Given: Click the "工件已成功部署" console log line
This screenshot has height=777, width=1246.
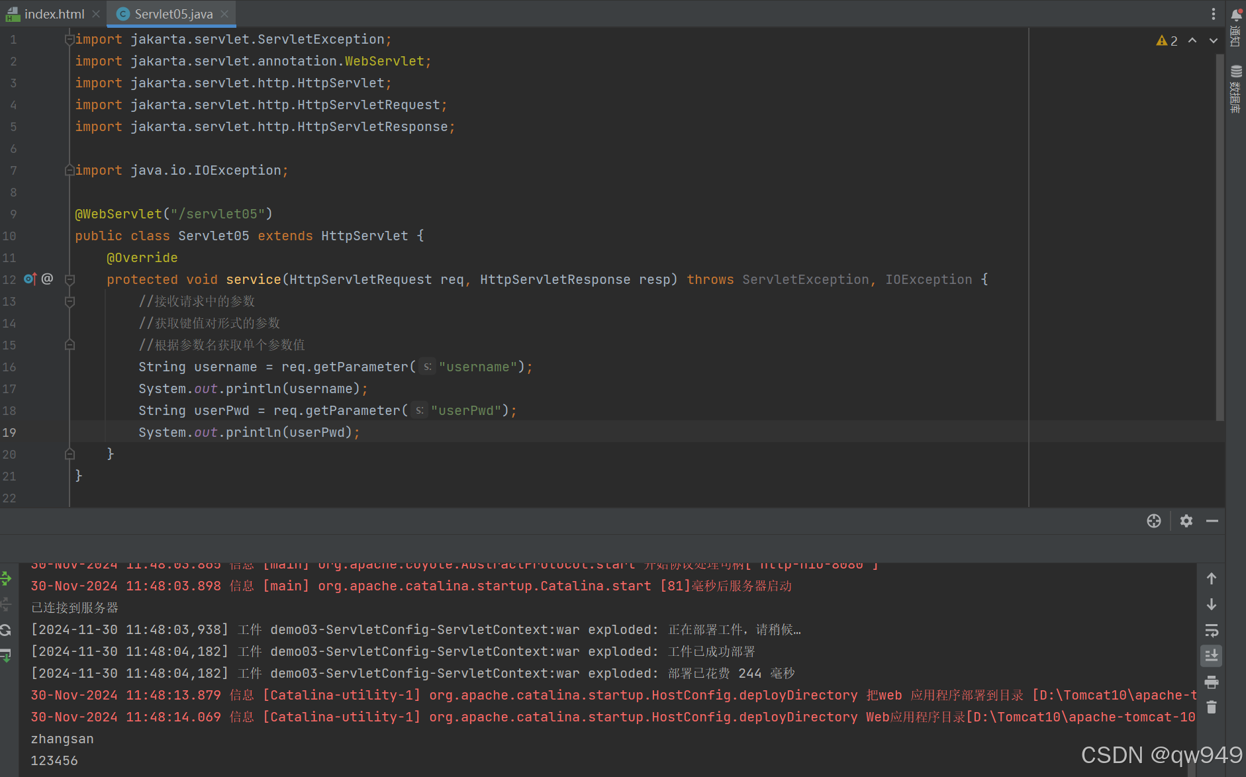Looking at the screenshot, I should point(393,651).
